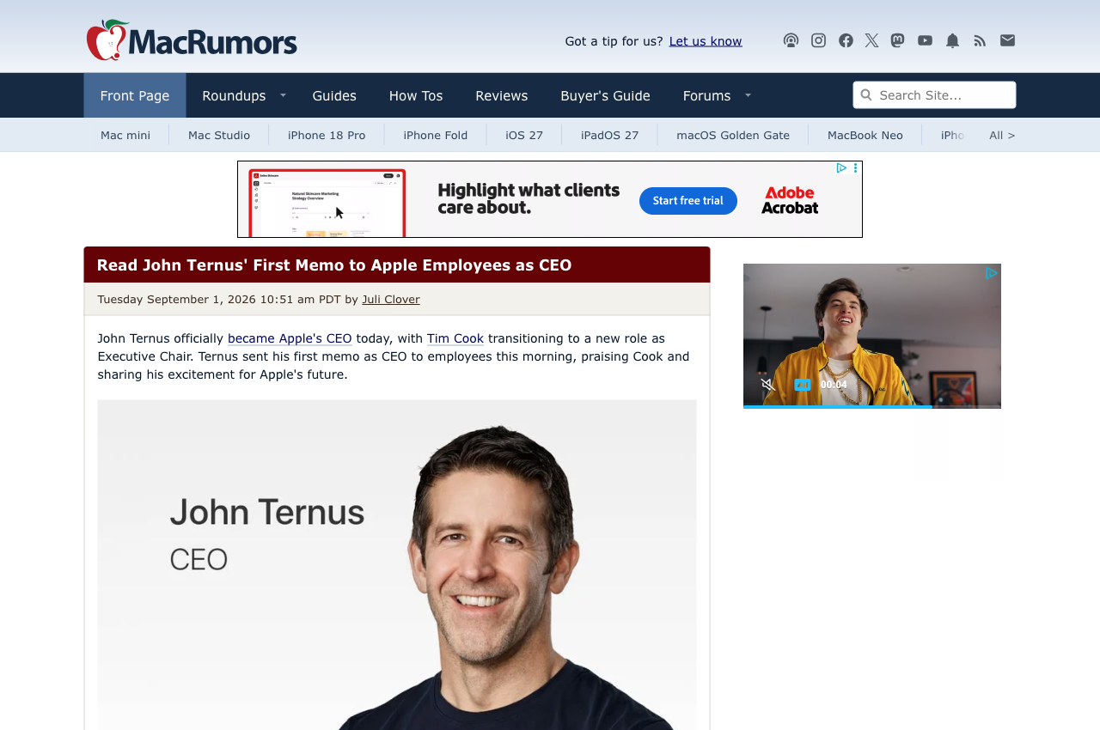The image size is (1100, 730).
Task: Click the ad info icon on video ad
Action: [991, 273]
